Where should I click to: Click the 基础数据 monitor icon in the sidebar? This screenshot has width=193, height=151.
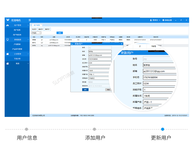8,39
